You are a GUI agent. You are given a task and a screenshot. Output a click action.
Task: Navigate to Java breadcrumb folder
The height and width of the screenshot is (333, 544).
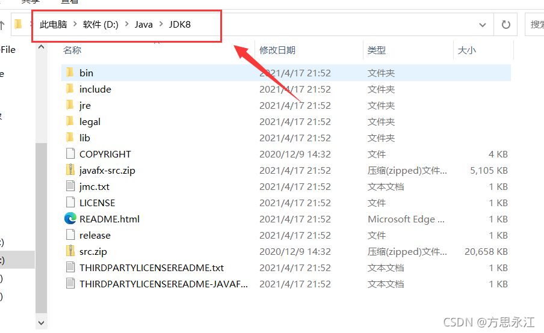pos(144,24)
